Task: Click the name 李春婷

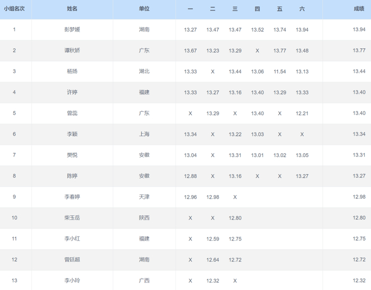Action: pos(72,197)
